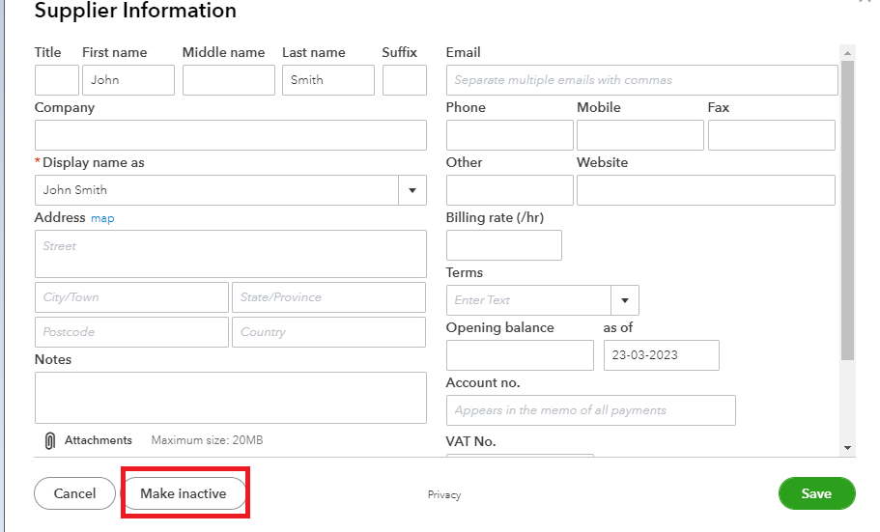The width and height of the screenshot is (880, 532).
Task: Focus the Email input field
Action: (x=641, y=80)
